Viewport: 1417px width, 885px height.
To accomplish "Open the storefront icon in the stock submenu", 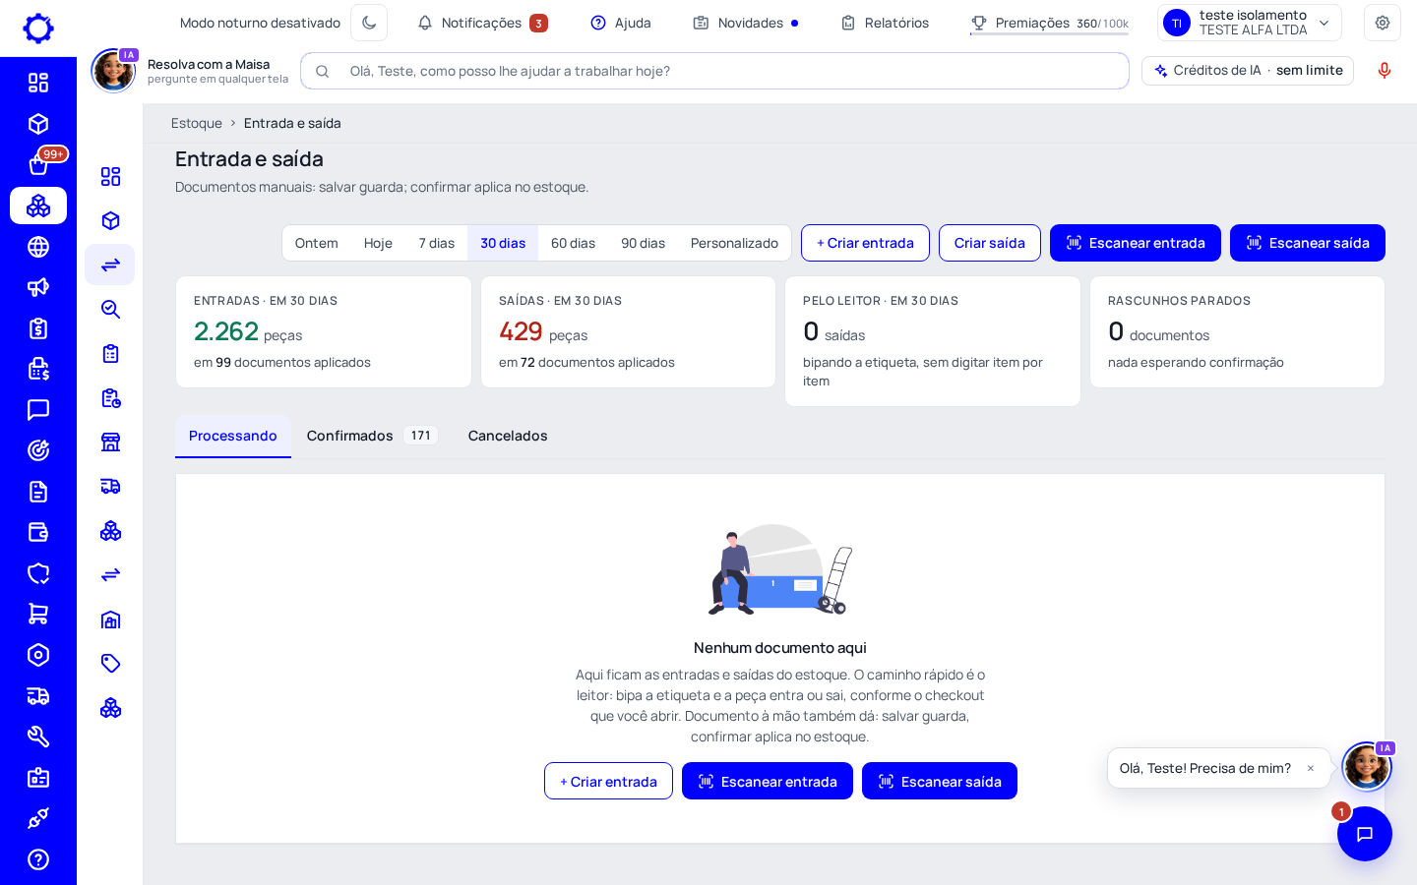I will tap(110, 442).
